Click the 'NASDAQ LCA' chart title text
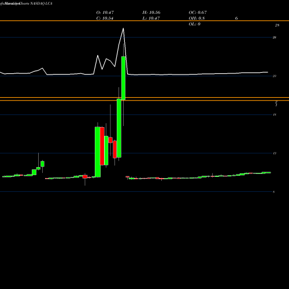Screen dimensions: 289x289 [x=41, y=3]
